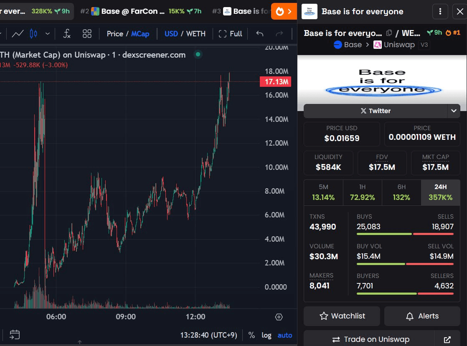
Task: Click the V3 version badge
Action: [x=424, y=45]
